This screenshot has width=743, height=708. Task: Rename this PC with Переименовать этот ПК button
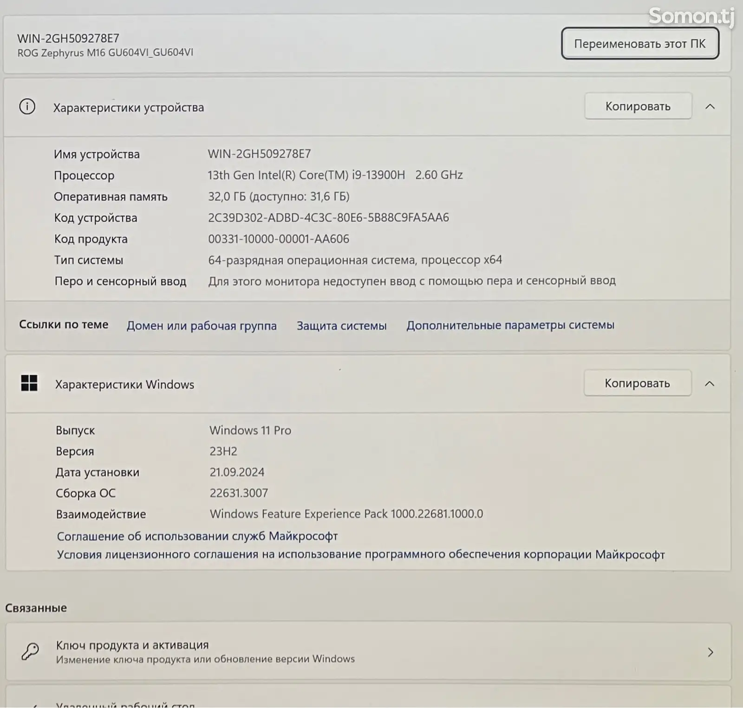click(x=640, y=44)
